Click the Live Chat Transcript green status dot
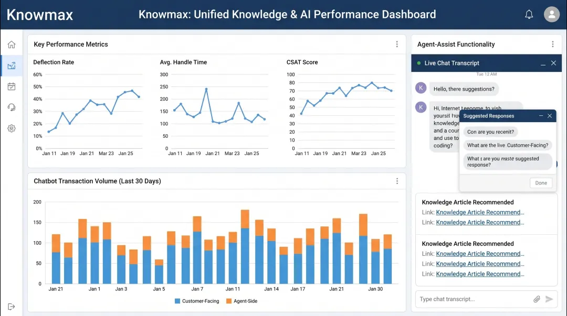 click(x=419, y=63)
